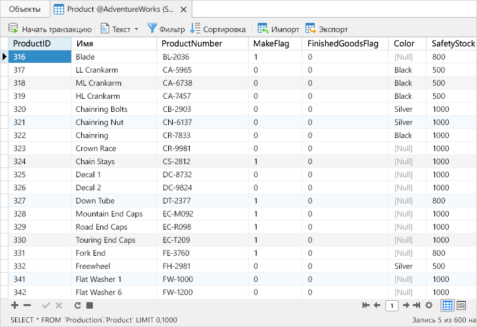Screen dimensions: 477x327
Task: Go to the first page
Action: coord(366,305)
